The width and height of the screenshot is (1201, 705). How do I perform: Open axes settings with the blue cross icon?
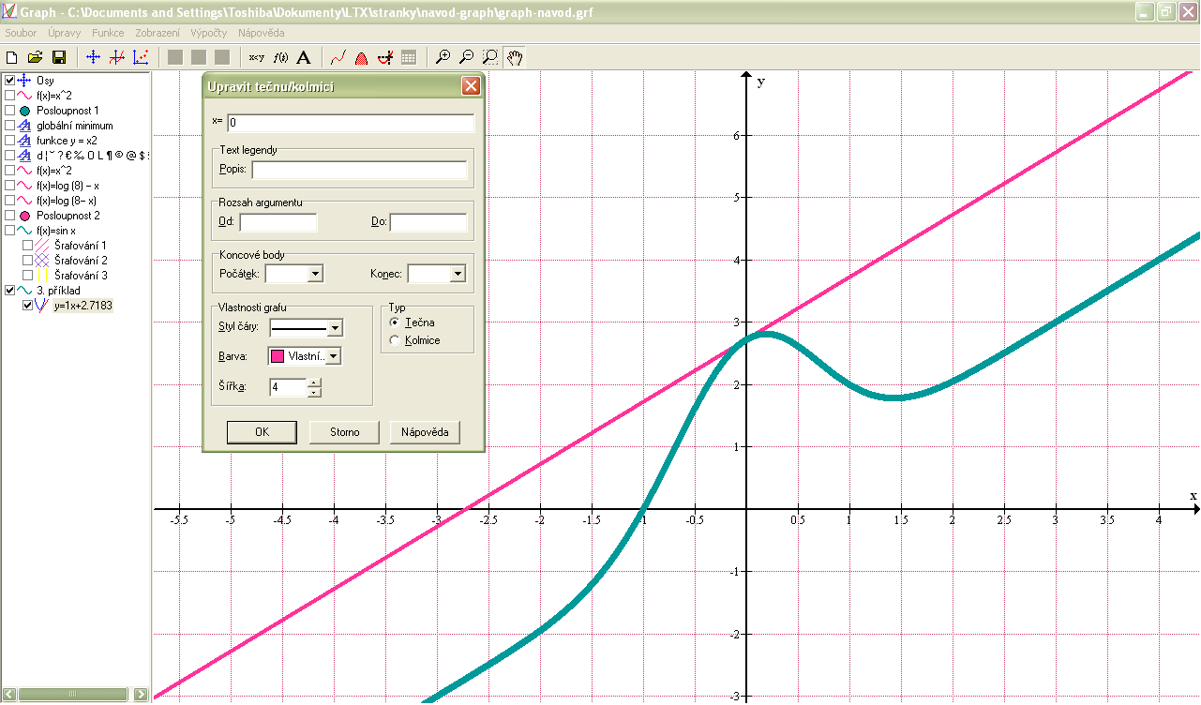93,57
